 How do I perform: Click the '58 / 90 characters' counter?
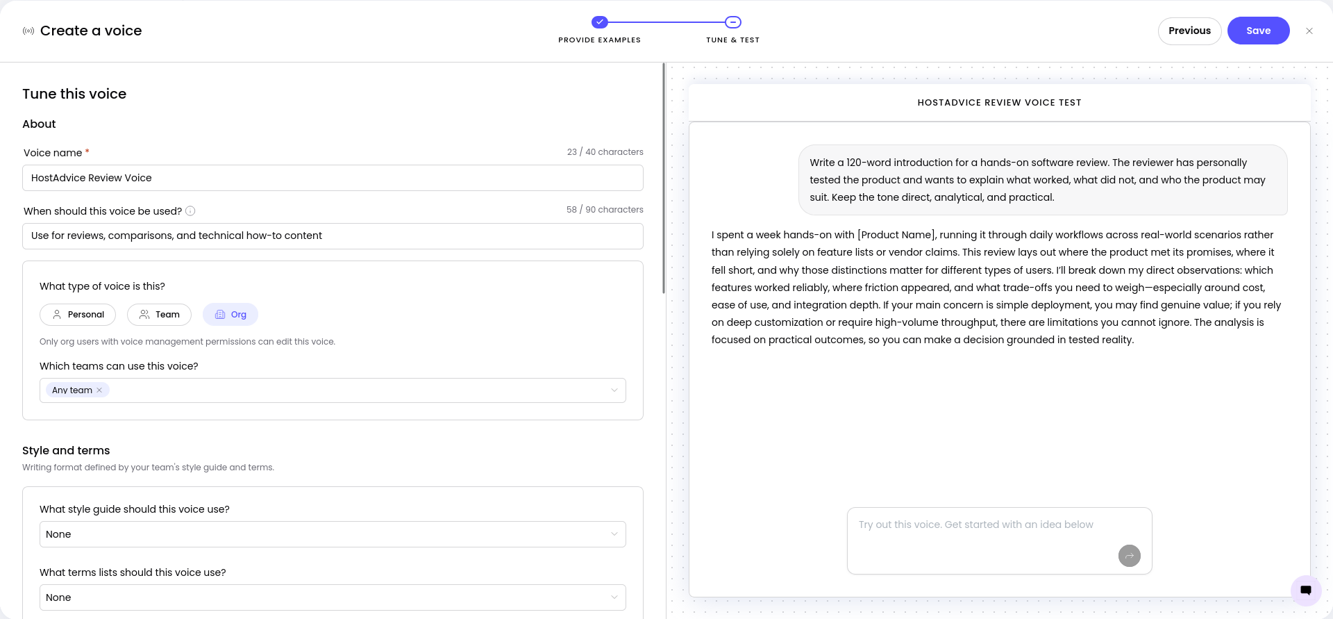(x=605, y=210)
